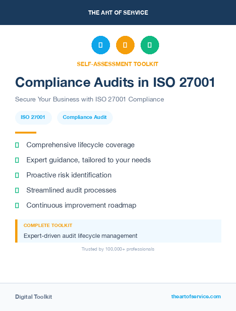The height and width of the screenshot is (311, 236).
Task: Select the ISO 27001 tag pill
Action: [34, 118]
